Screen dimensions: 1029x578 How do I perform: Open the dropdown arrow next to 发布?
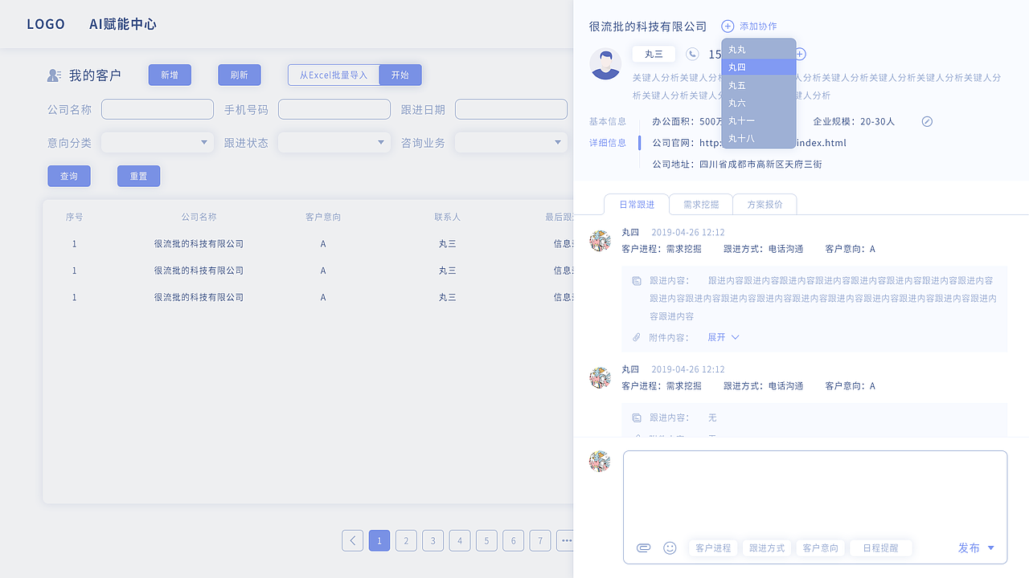[x=990, y=548]
